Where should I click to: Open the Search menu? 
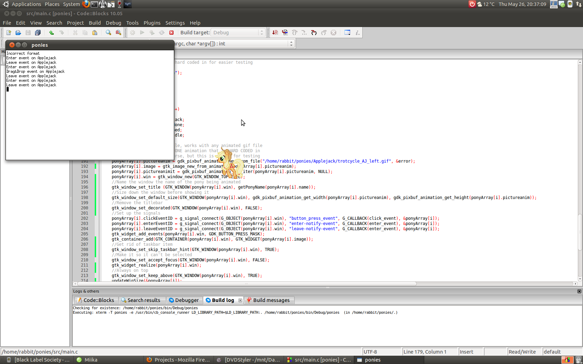[54, 23]
